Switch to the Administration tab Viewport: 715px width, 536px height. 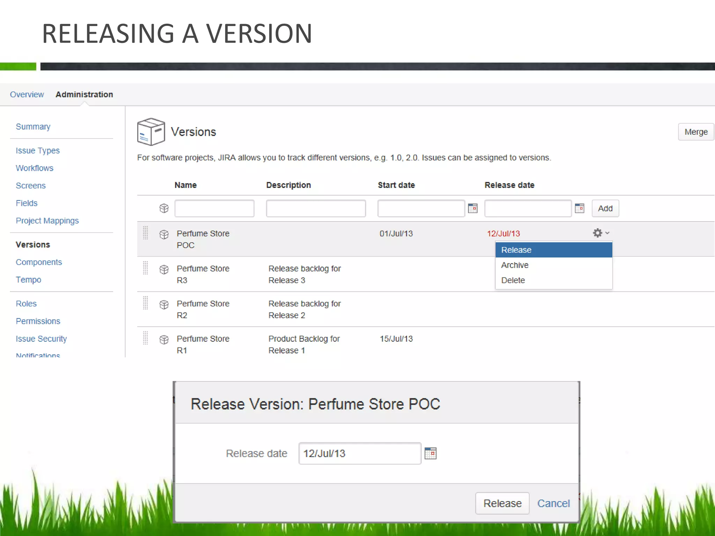point(84,94)
